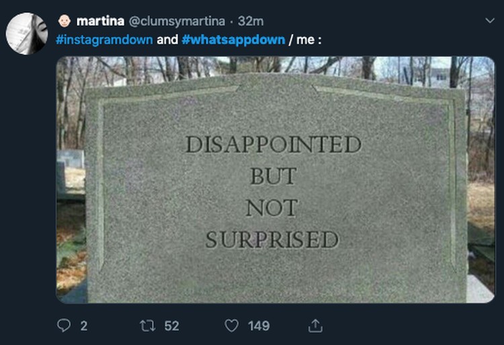Click the retweet count 52
This screenshot has width=504, height=345.
coord(171,326)
